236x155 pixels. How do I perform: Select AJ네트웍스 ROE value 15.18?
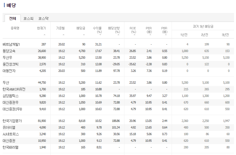133,134
